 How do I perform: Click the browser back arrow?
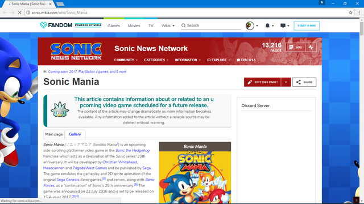(x=5, y=12)
